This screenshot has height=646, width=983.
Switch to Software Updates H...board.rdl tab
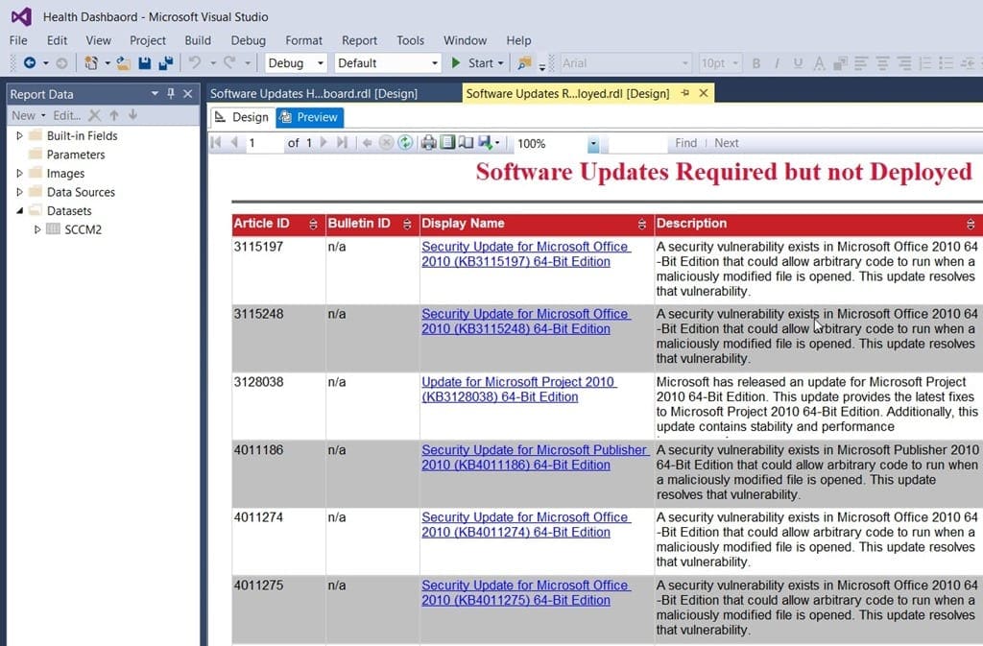pos(314,93)
